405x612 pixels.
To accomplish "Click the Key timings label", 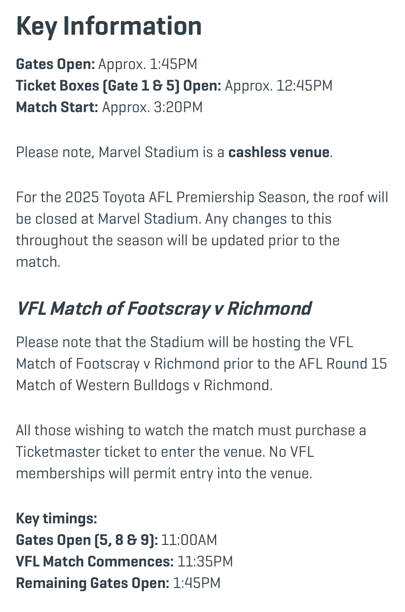I will pyautogui.click(x=56, y=518).
